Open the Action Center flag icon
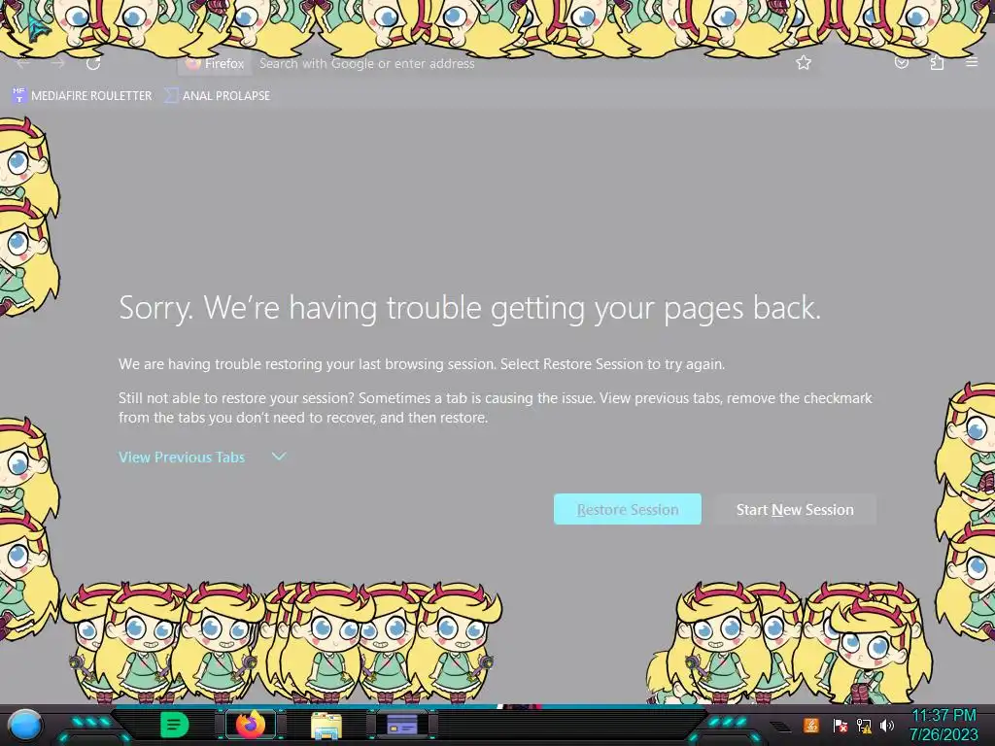The image size is (995, 746). click(840, 725)
